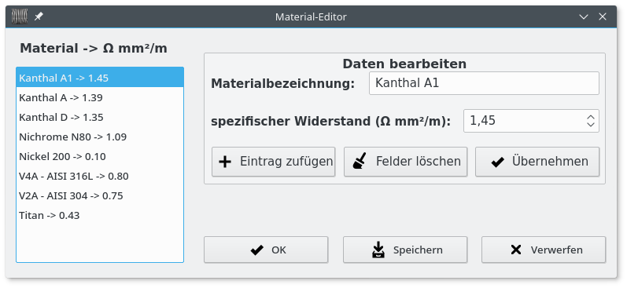
Task: Close the Material-Editor window
Action: (x=603, y=16)
